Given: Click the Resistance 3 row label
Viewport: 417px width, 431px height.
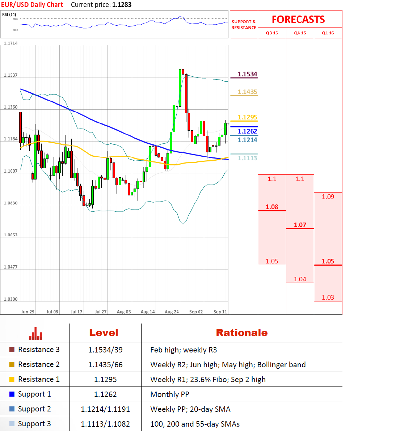Looking at the screenshot, I should pyautogui.click(x=39, y=350).
